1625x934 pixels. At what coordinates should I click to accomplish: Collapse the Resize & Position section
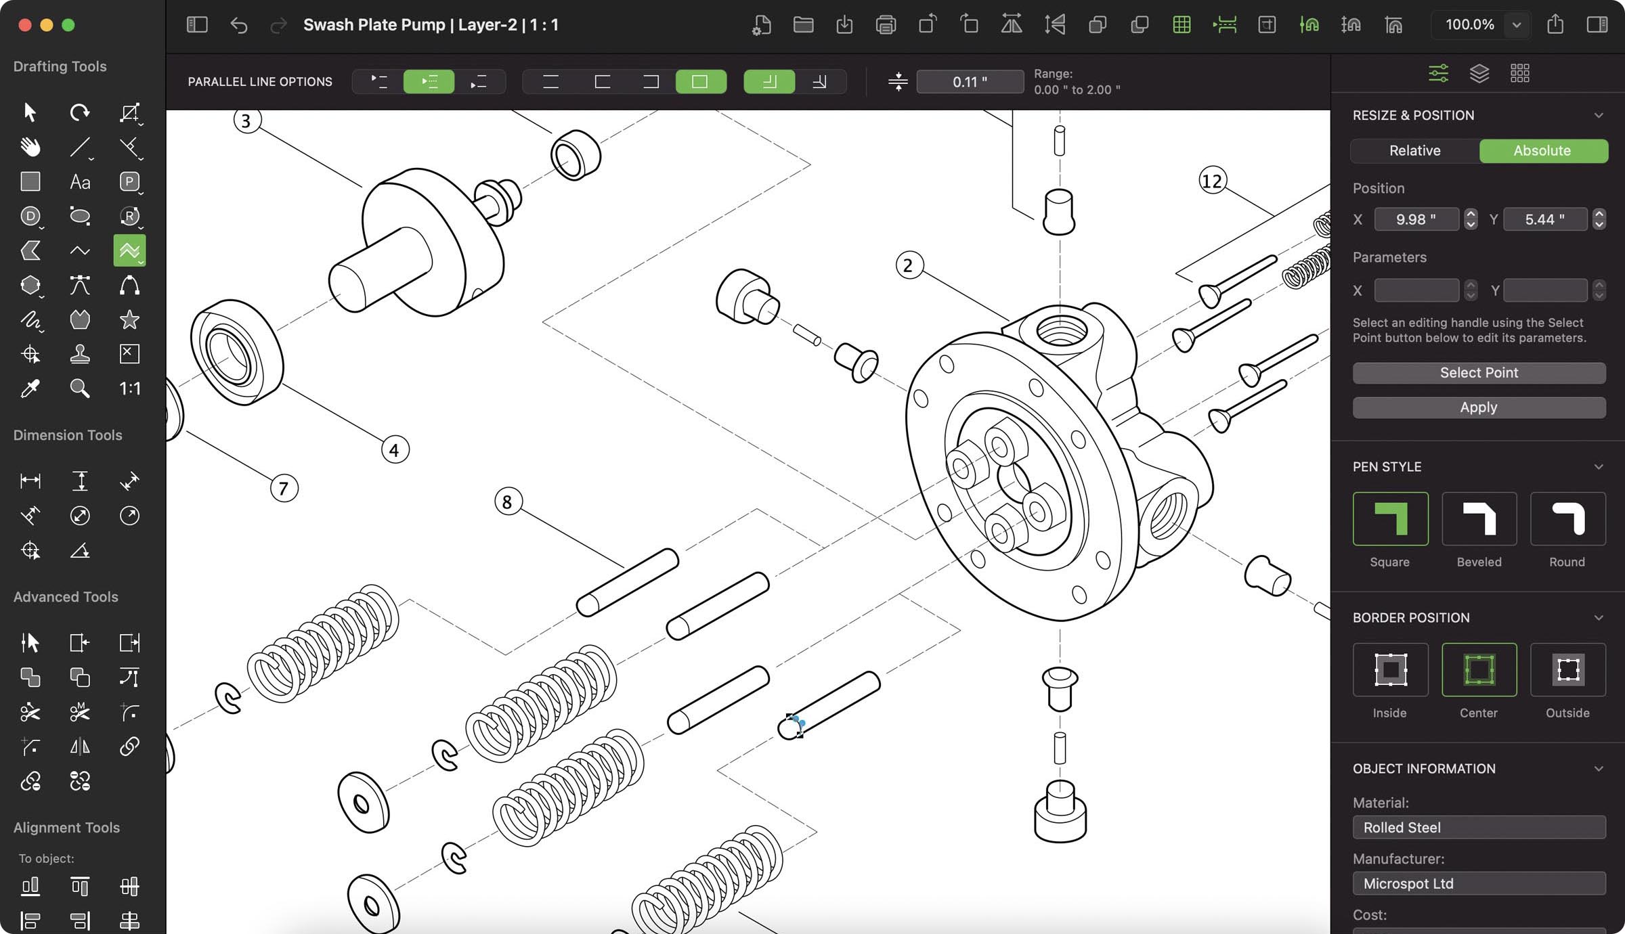[1599, 116]
